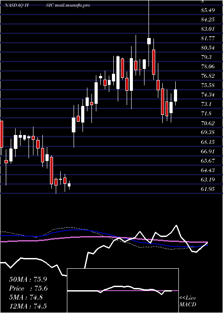
Task: Click the 5MA : 74.8 readout
Action: tap(26, 297)
